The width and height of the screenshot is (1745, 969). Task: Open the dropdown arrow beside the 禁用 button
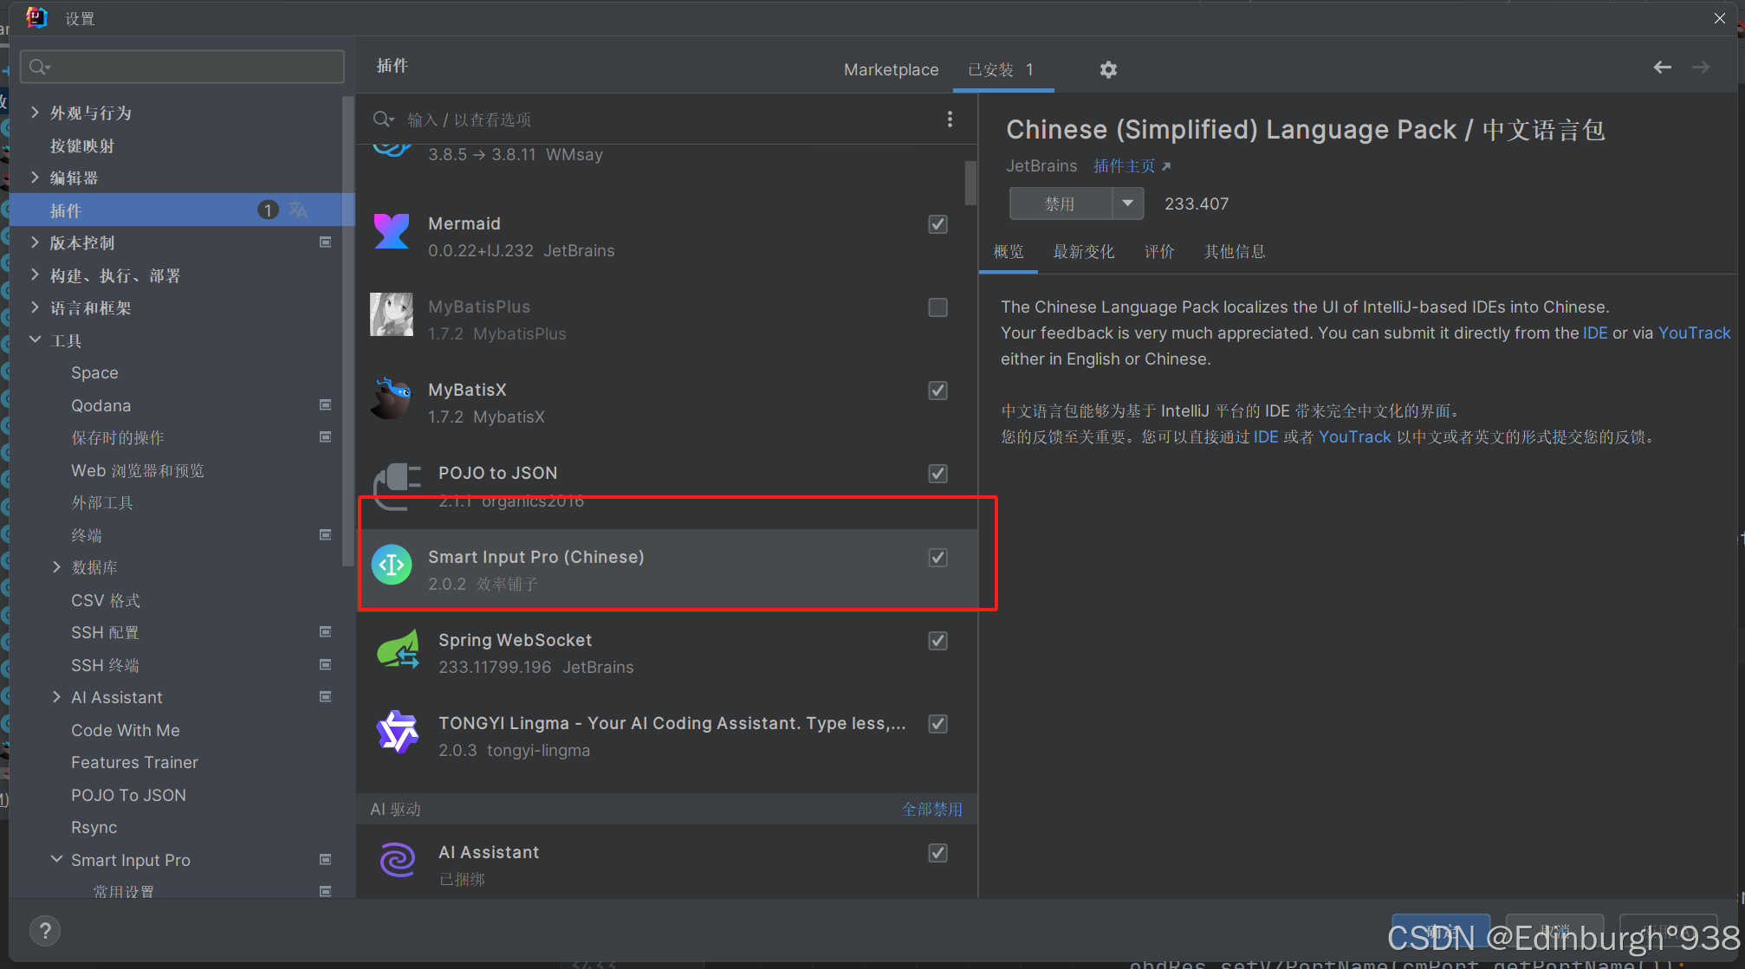pyautogui.click(x=1127, y=203)
